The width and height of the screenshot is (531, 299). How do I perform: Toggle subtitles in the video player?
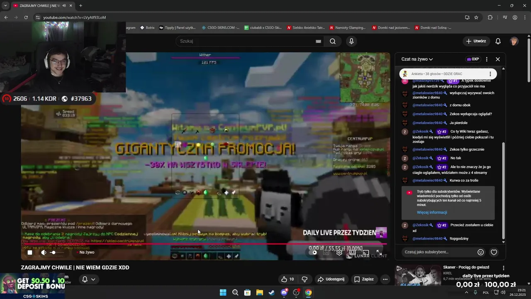(326, 252)
